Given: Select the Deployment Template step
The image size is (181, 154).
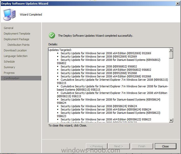Looking at the screenshot, I should [17, 34].
